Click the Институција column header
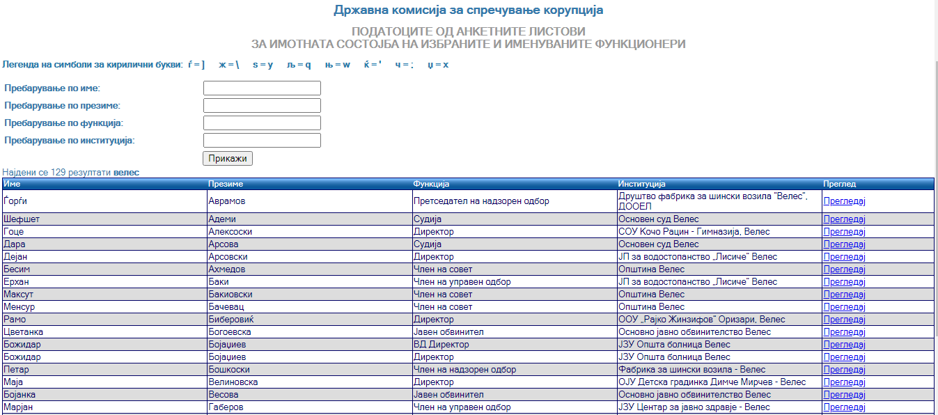This screenshot has width=938, height=415. coord(719,184)
